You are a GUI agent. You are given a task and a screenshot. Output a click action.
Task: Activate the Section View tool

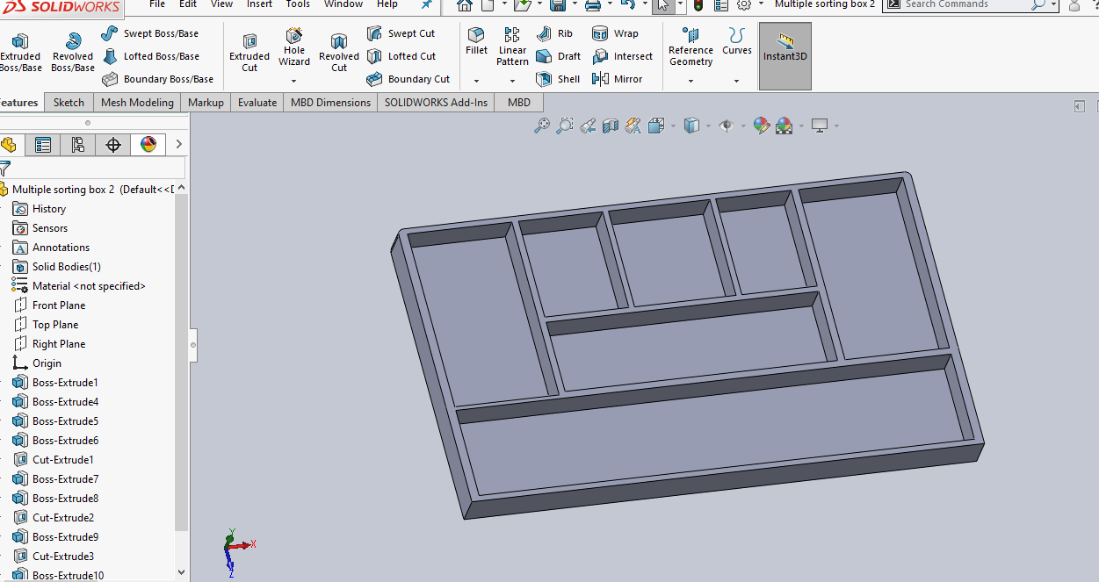610,126
